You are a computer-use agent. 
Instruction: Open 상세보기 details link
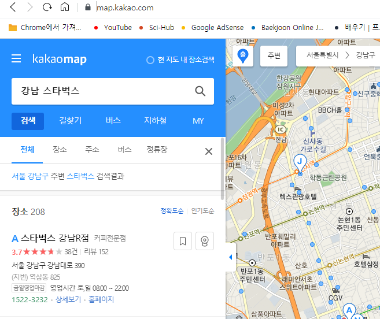(x=68, y=299)
